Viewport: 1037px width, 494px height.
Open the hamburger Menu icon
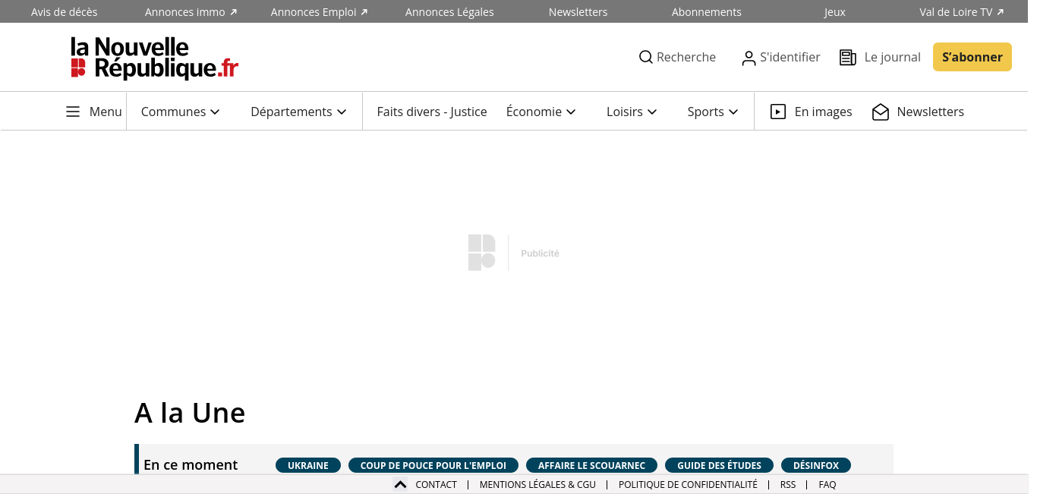73,112
